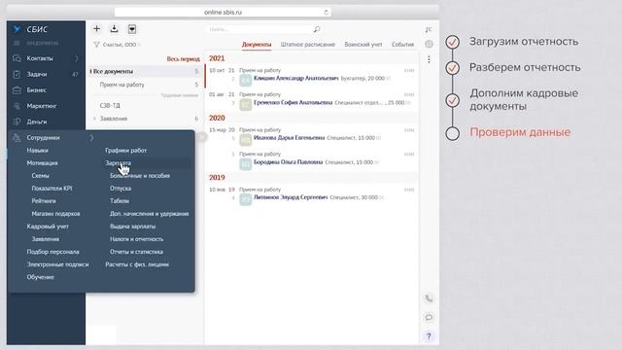Click the Маркетинг sidebar icon

click(x=17, y=106)
